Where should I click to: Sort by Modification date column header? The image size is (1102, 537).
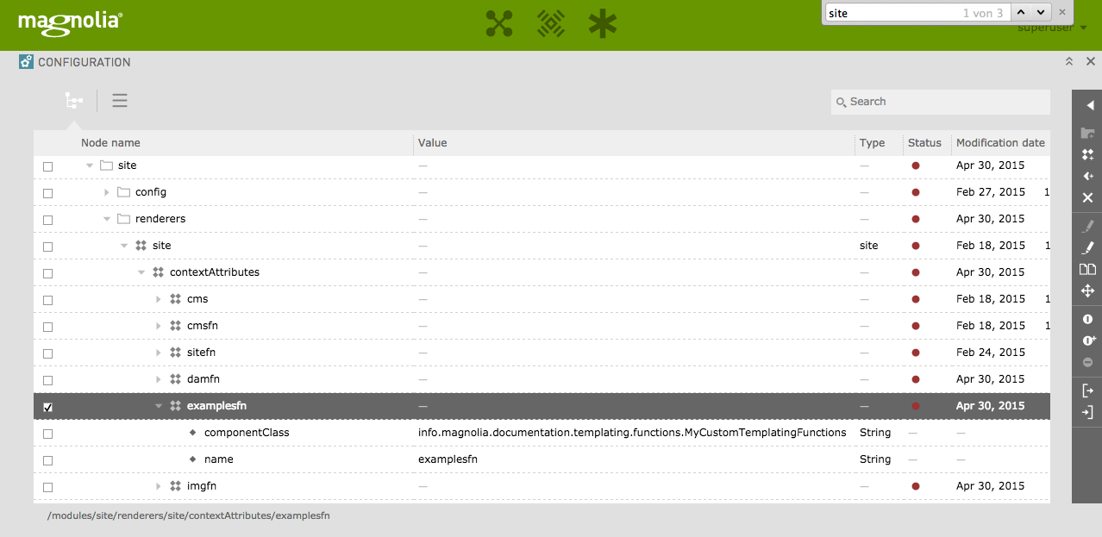click(x=1000, y=143)
